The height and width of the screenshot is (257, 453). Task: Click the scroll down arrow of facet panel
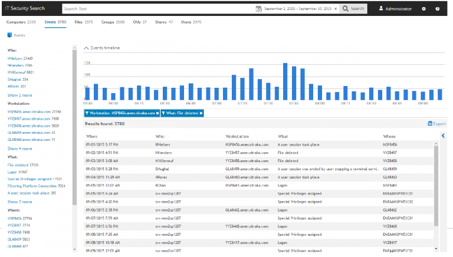point(74,249)
